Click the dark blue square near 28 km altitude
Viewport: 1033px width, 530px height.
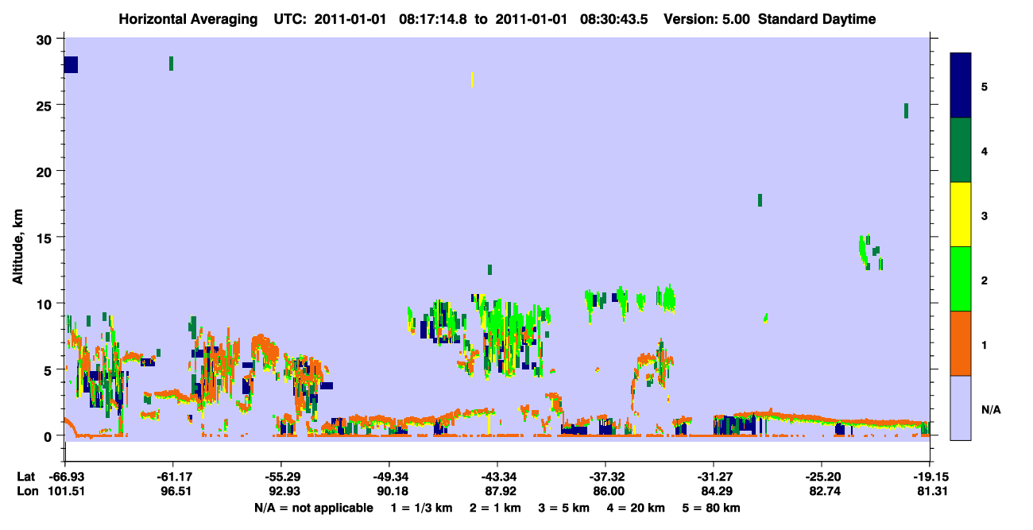71,65
